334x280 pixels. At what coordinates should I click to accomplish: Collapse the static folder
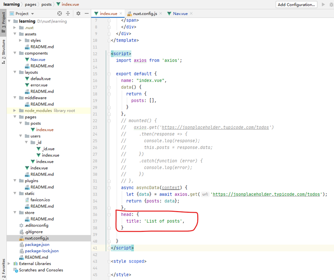15,194
